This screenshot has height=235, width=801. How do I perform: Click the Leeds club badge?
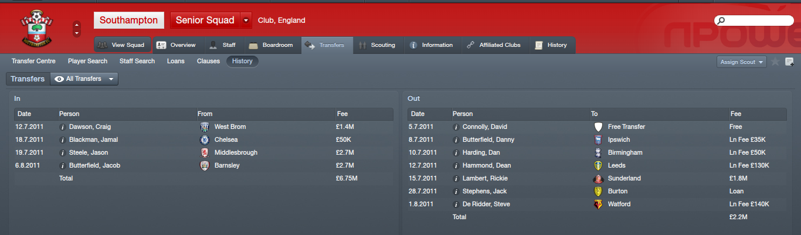click(598, 165)
